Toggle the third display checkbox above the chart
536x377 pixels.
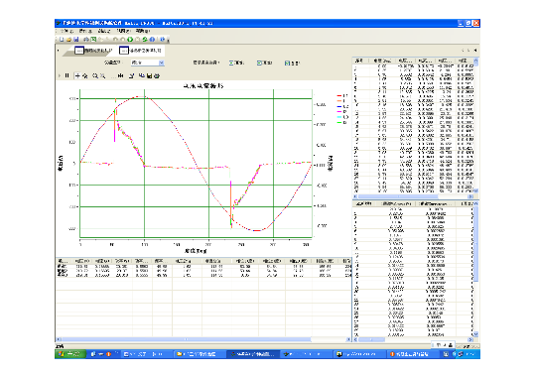tap(287, 63)
